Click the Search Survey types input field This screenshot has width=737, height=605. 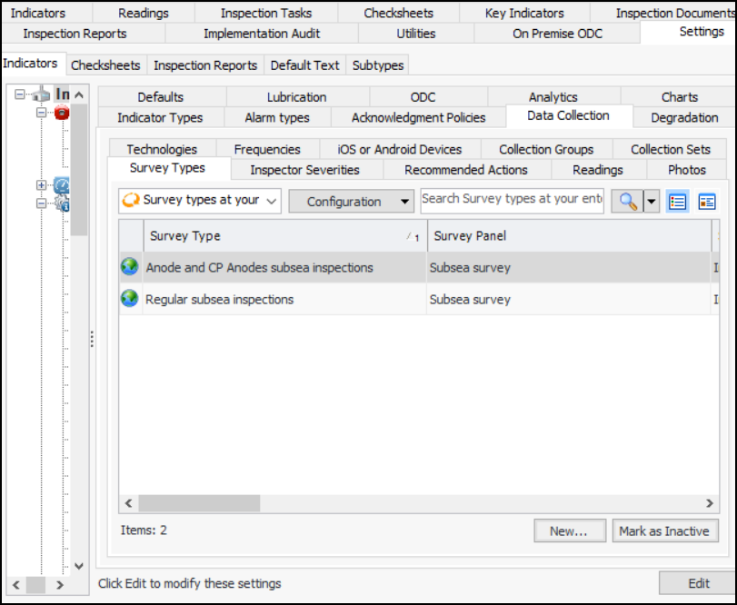[x=512, y=200]
